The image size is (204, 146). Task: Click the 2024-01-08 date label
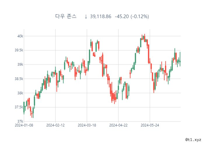pyautogui.click(x=24, y=125)
